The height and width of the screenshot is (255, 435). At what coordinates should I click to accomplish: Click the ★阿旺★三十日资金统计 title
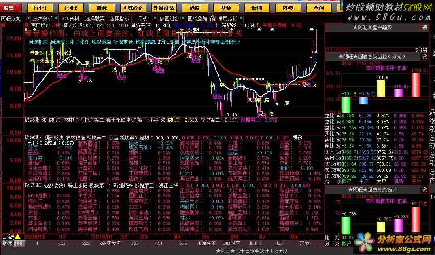click(252, 251)
